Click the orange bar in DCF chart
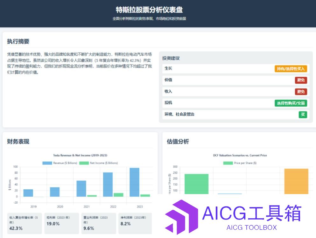Image resolution: width=316 pixels, height=238 pixels. point(296,181)
